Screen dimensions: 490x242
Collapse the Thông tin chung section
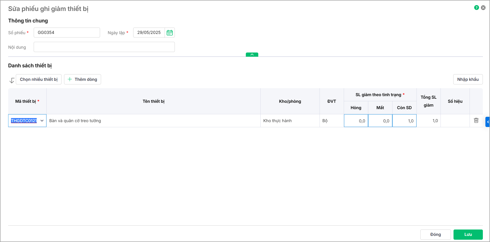click(252, 55)
